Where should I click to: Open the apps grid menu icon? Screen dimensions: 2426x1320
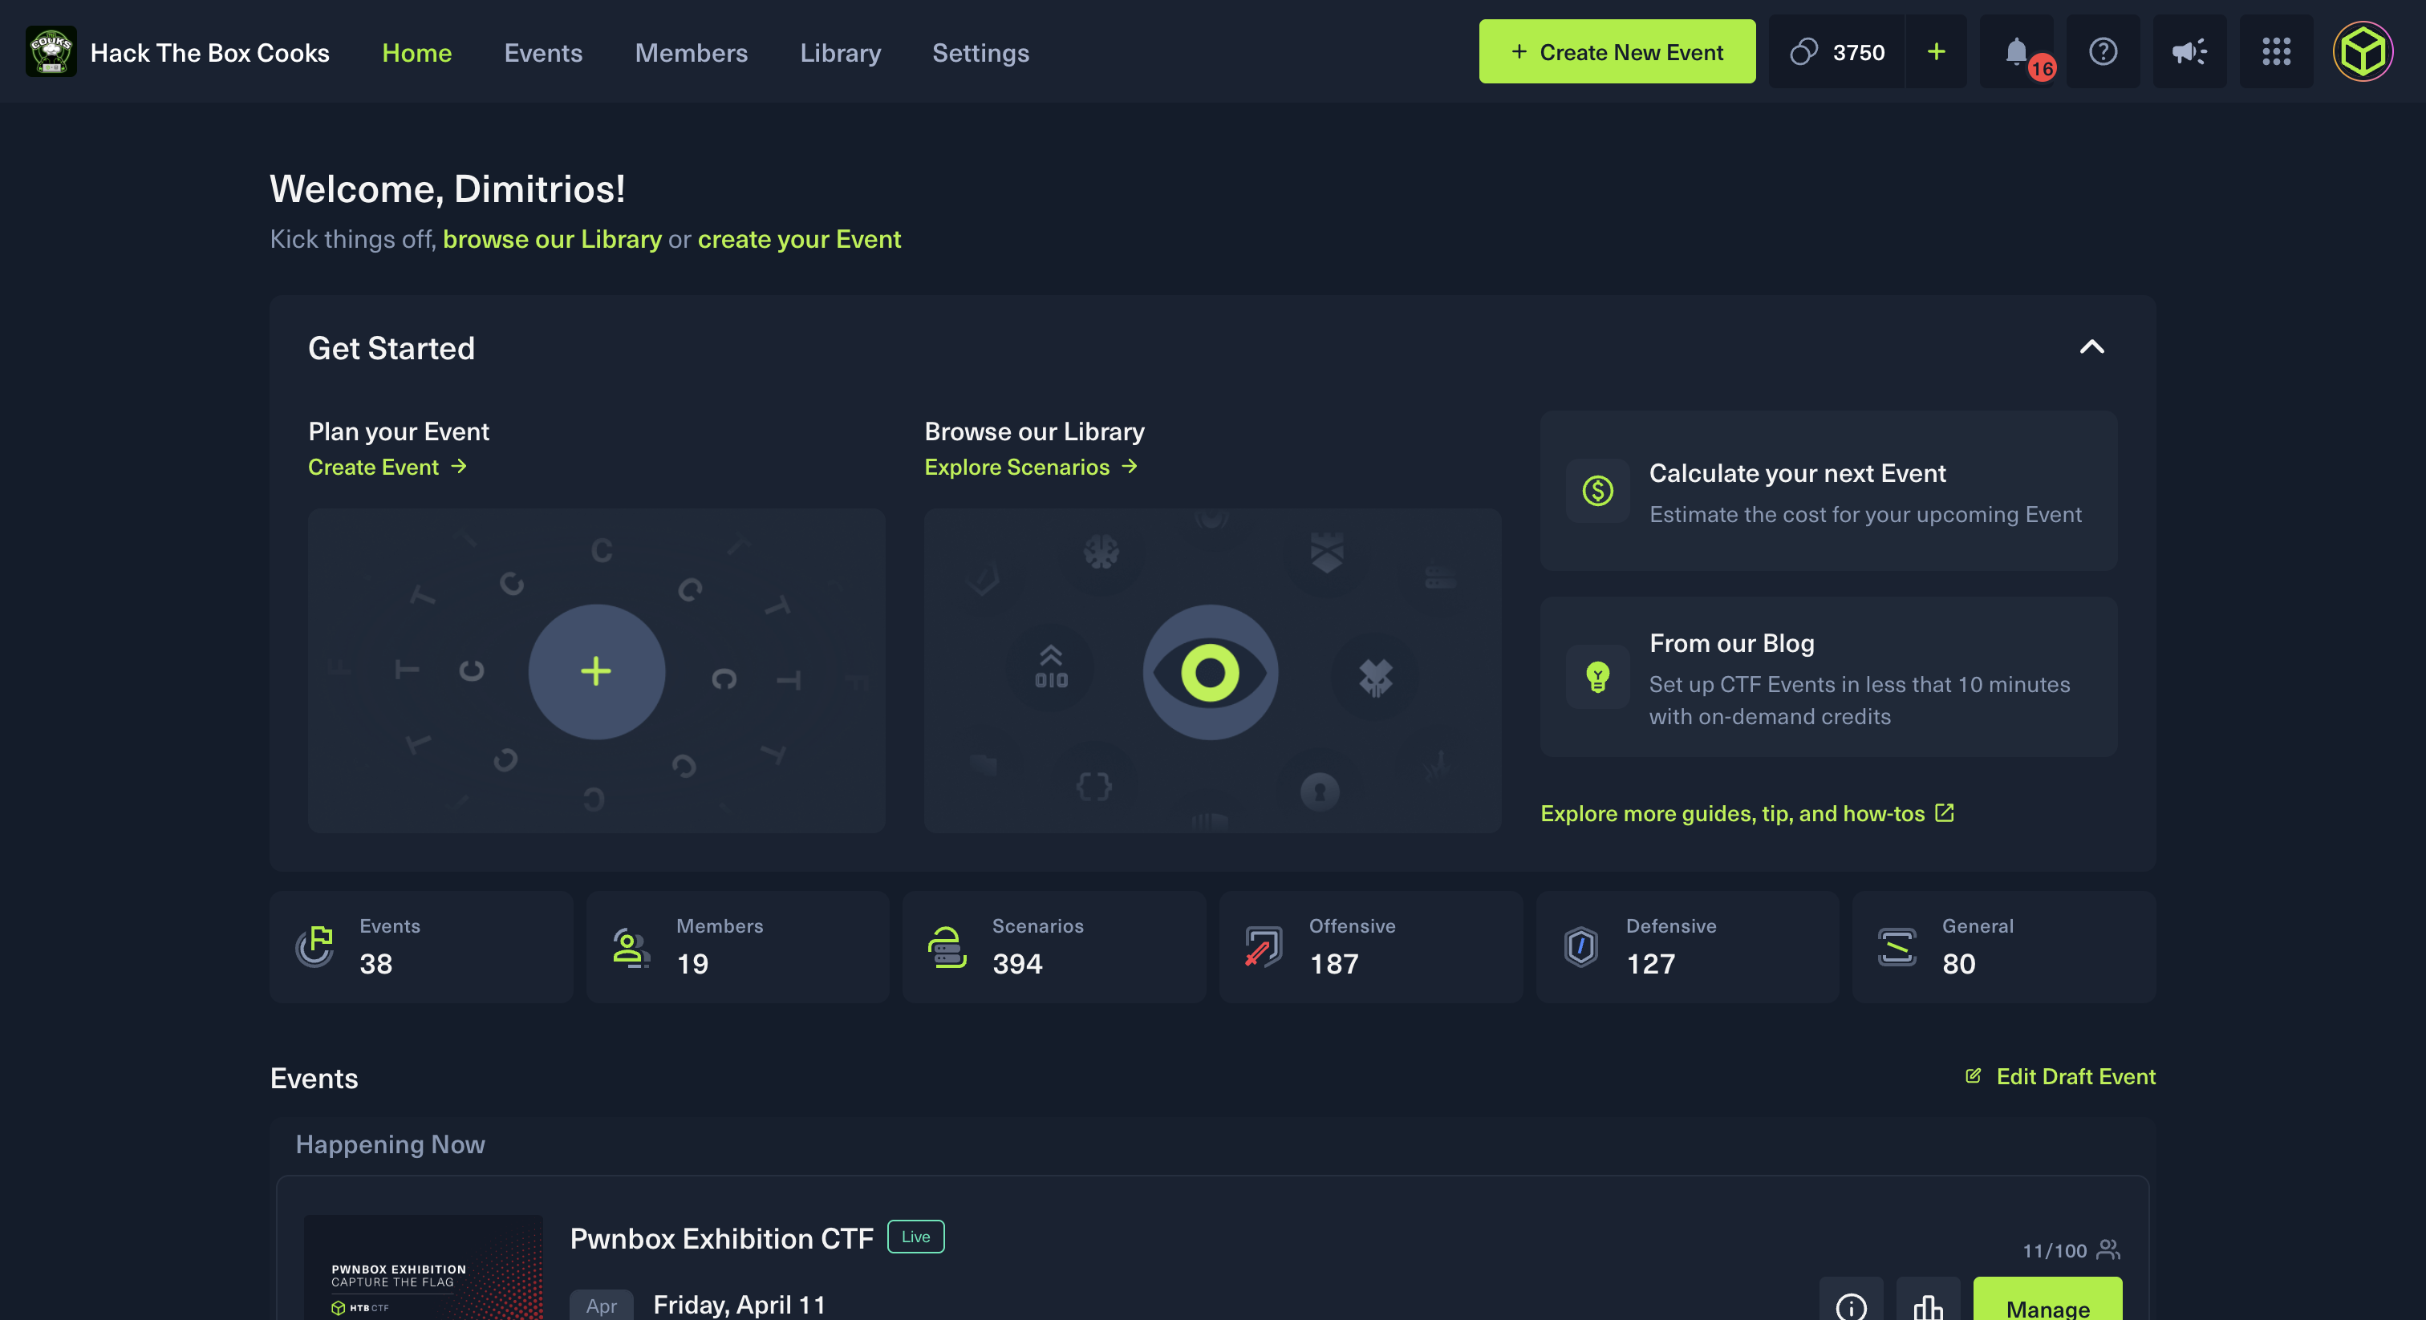[x=2275, y=52]
